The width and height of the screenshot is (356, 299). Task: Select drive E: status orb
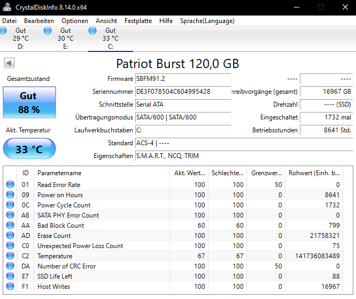48,31
